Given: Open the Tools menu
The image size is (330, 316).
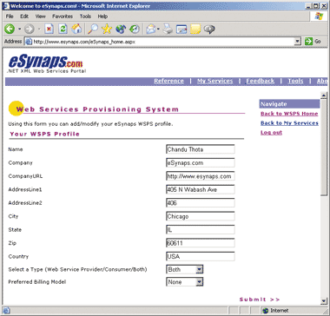Looking at the screenshot, I should click(x=85, y=16).
